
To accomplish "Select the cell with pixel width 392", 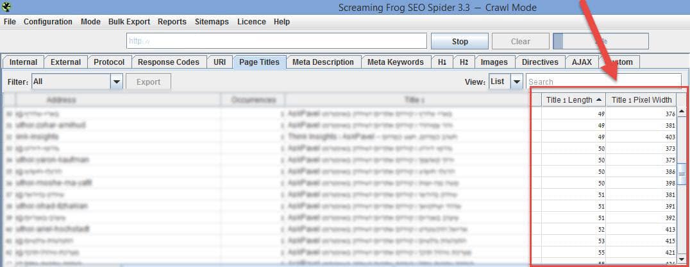I will coord(641,217).
